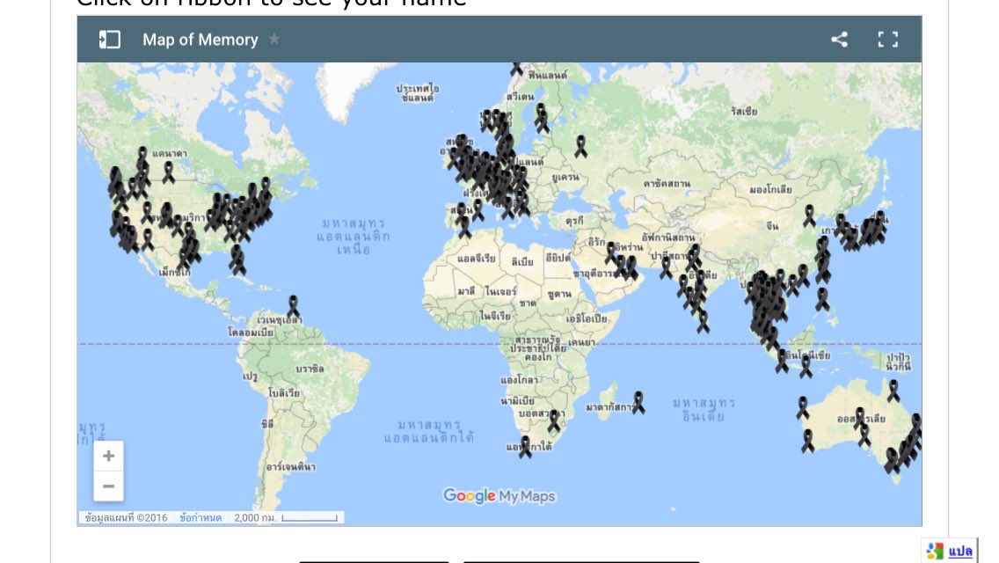The image size is (999, 563).
Task: Select the ribbon in central Canada
Action: tap(168, 172)
